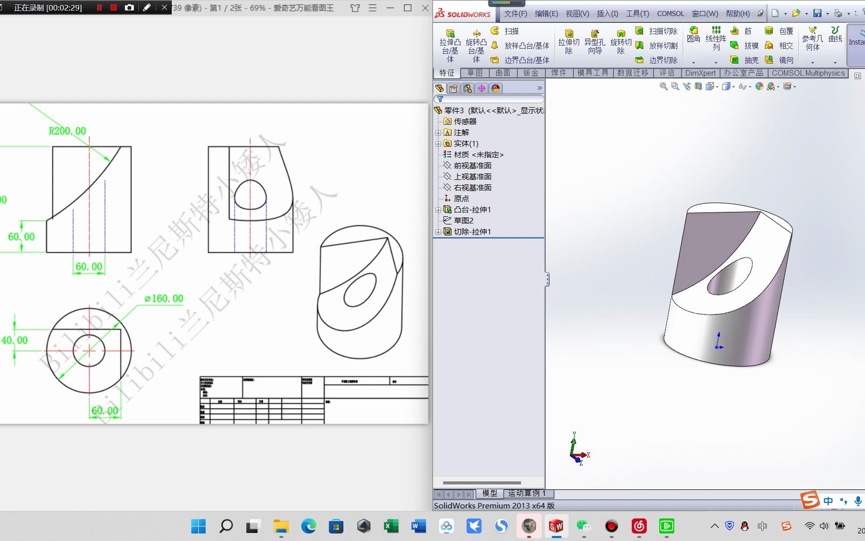Expand the 凸台-拉伸1 feature in the tree
This screenshot has width=865, height=541.
438,209
